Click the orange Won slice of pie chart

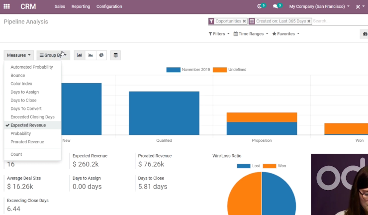[x=244, y=194]
